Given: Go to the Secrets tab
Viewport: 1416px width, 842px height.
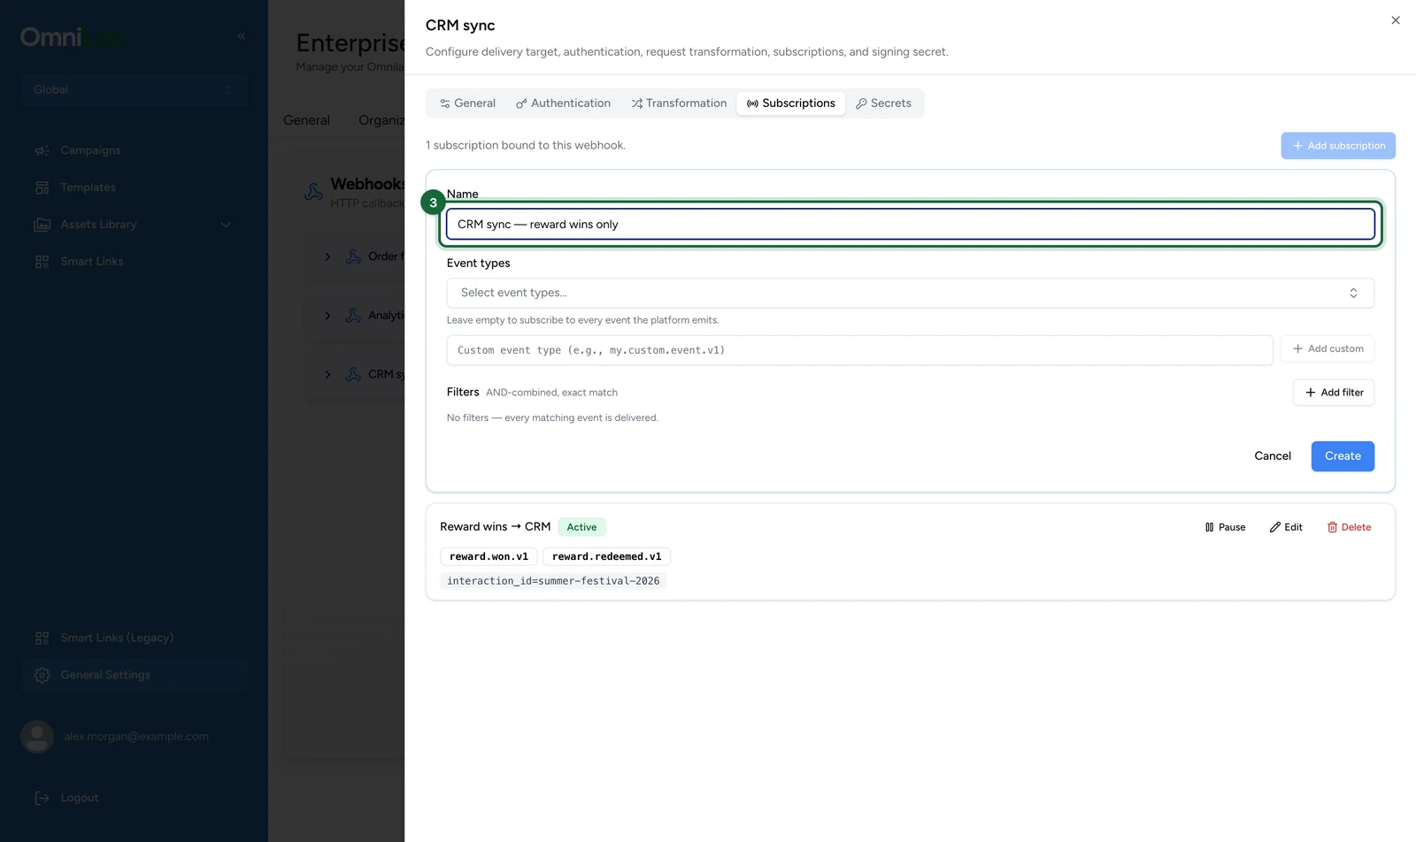Looking at the screenshot, I should (883, 103).
